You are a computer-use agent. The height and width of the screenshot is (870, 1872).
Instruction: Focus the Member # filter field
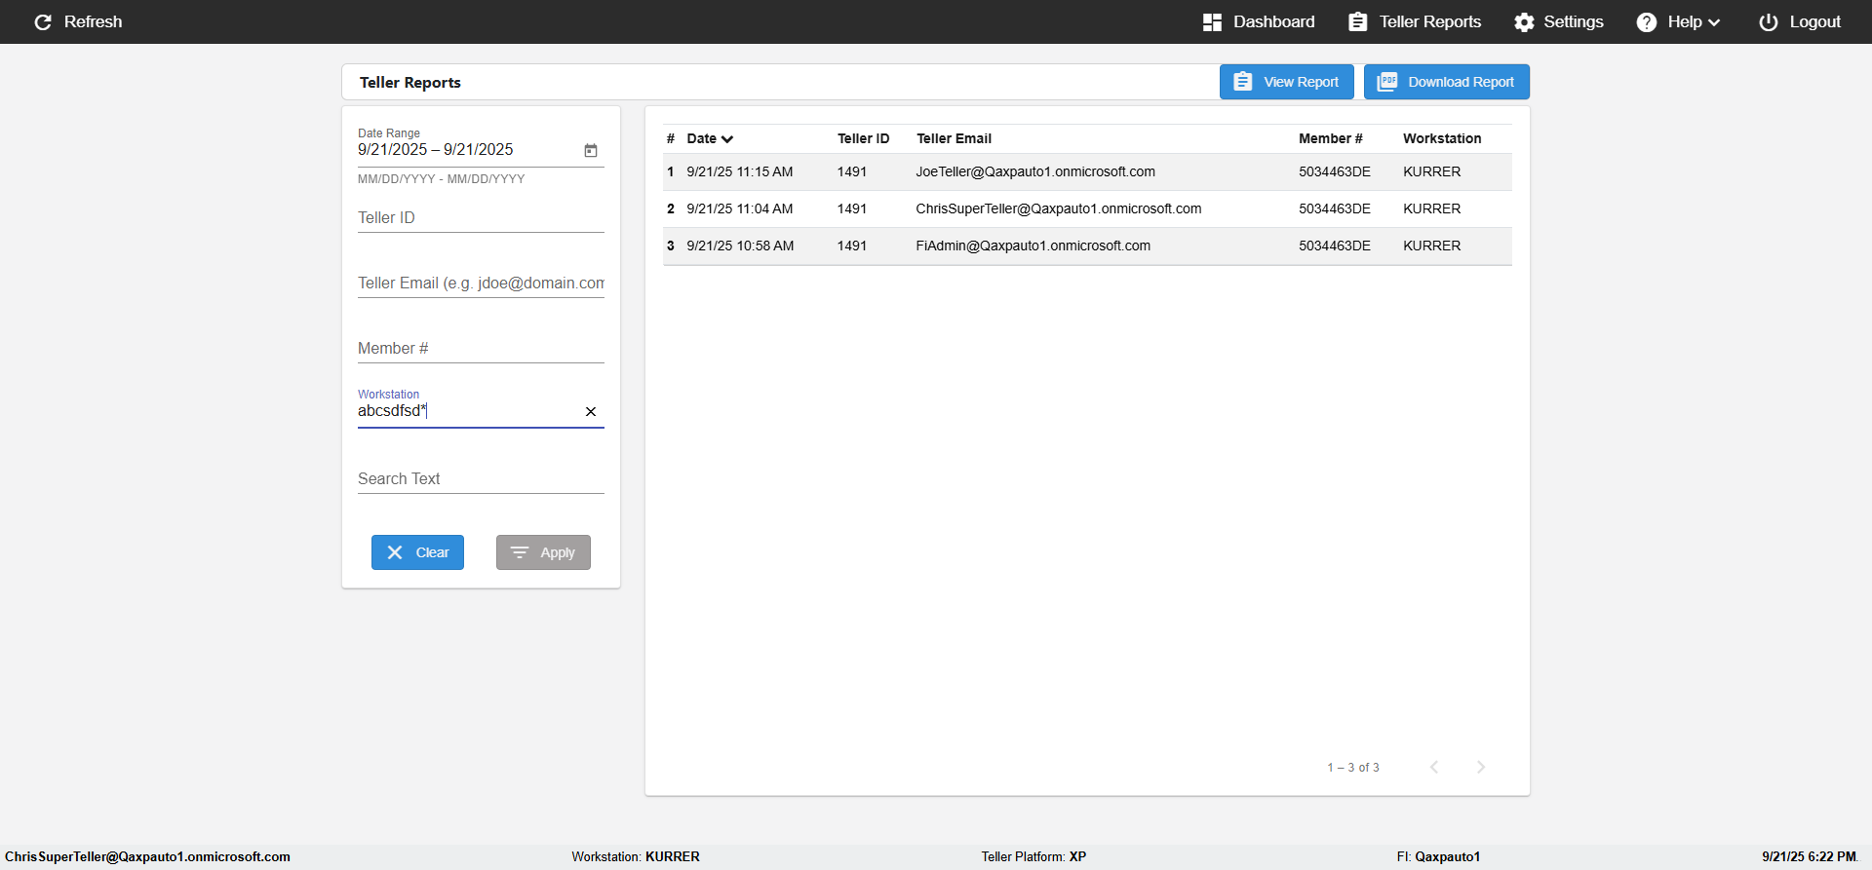pos(481,348)
